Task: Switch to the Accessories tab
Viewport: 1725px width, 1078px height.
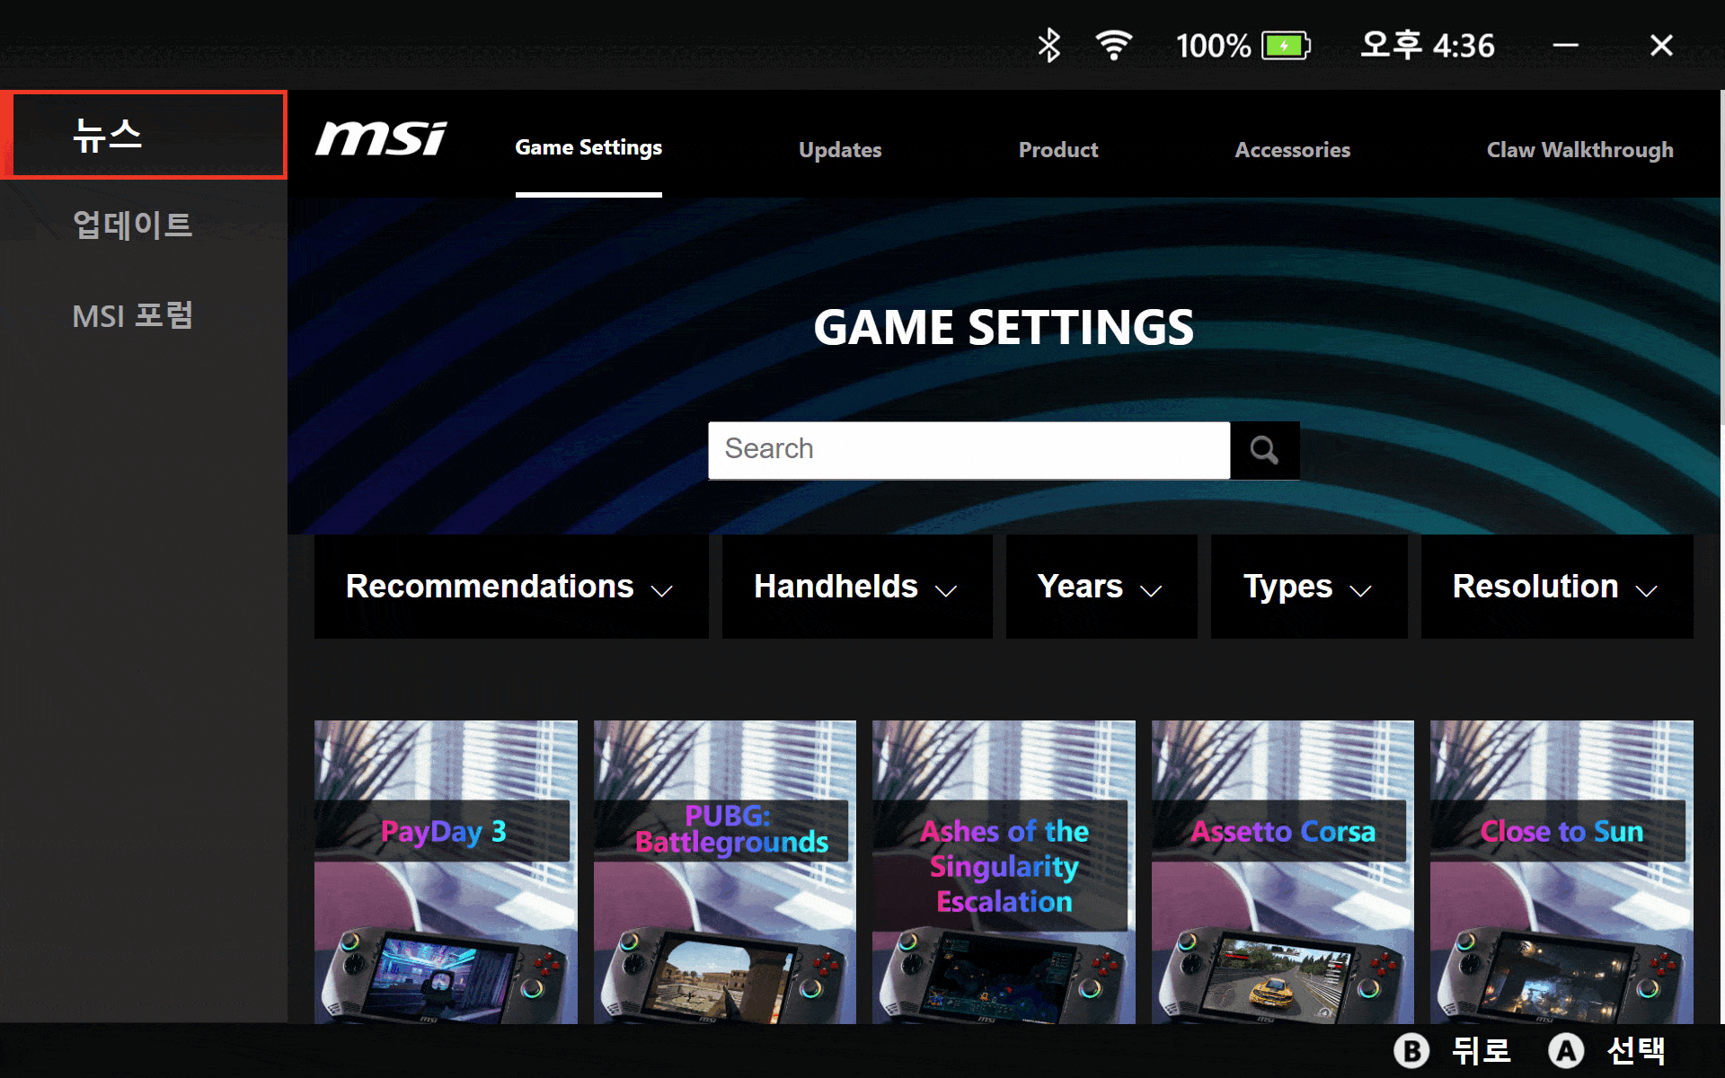Action: (x=1292, y=150)
